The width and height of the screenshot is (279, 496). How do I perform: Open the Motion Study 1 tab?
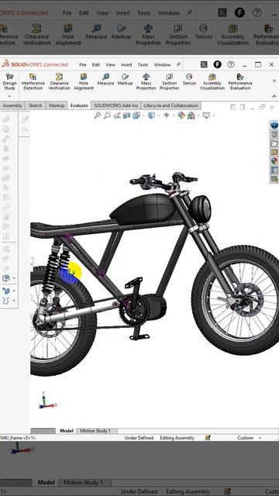[x=95, y=431]
